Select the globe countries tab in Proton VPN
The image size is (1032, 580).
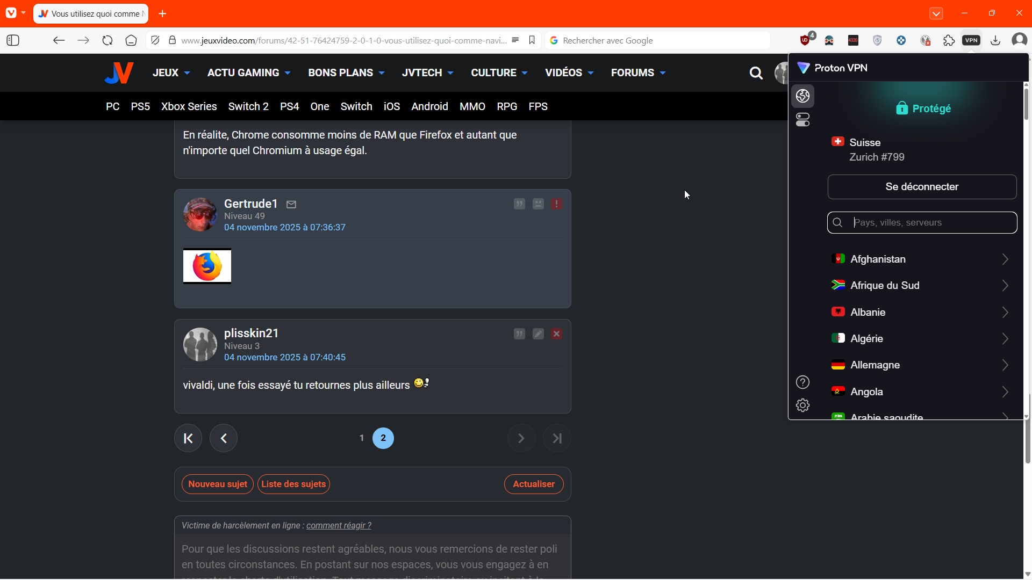click(803, 96)
